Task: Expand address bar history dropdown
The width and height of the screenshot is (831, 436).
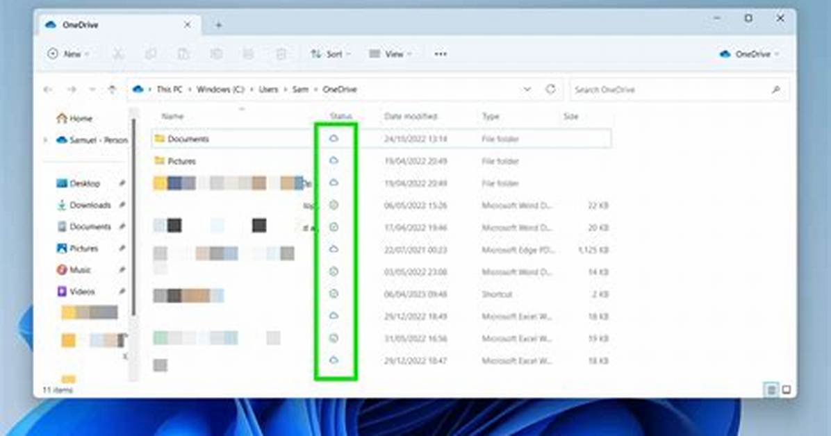Action: pyautogui.click(x=527, y=90)
